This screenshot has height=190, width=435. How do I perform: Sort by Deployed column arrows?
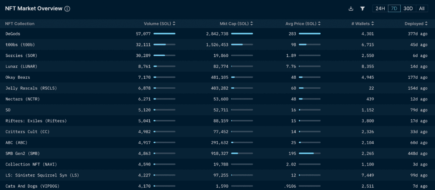[x=426, y=24]
